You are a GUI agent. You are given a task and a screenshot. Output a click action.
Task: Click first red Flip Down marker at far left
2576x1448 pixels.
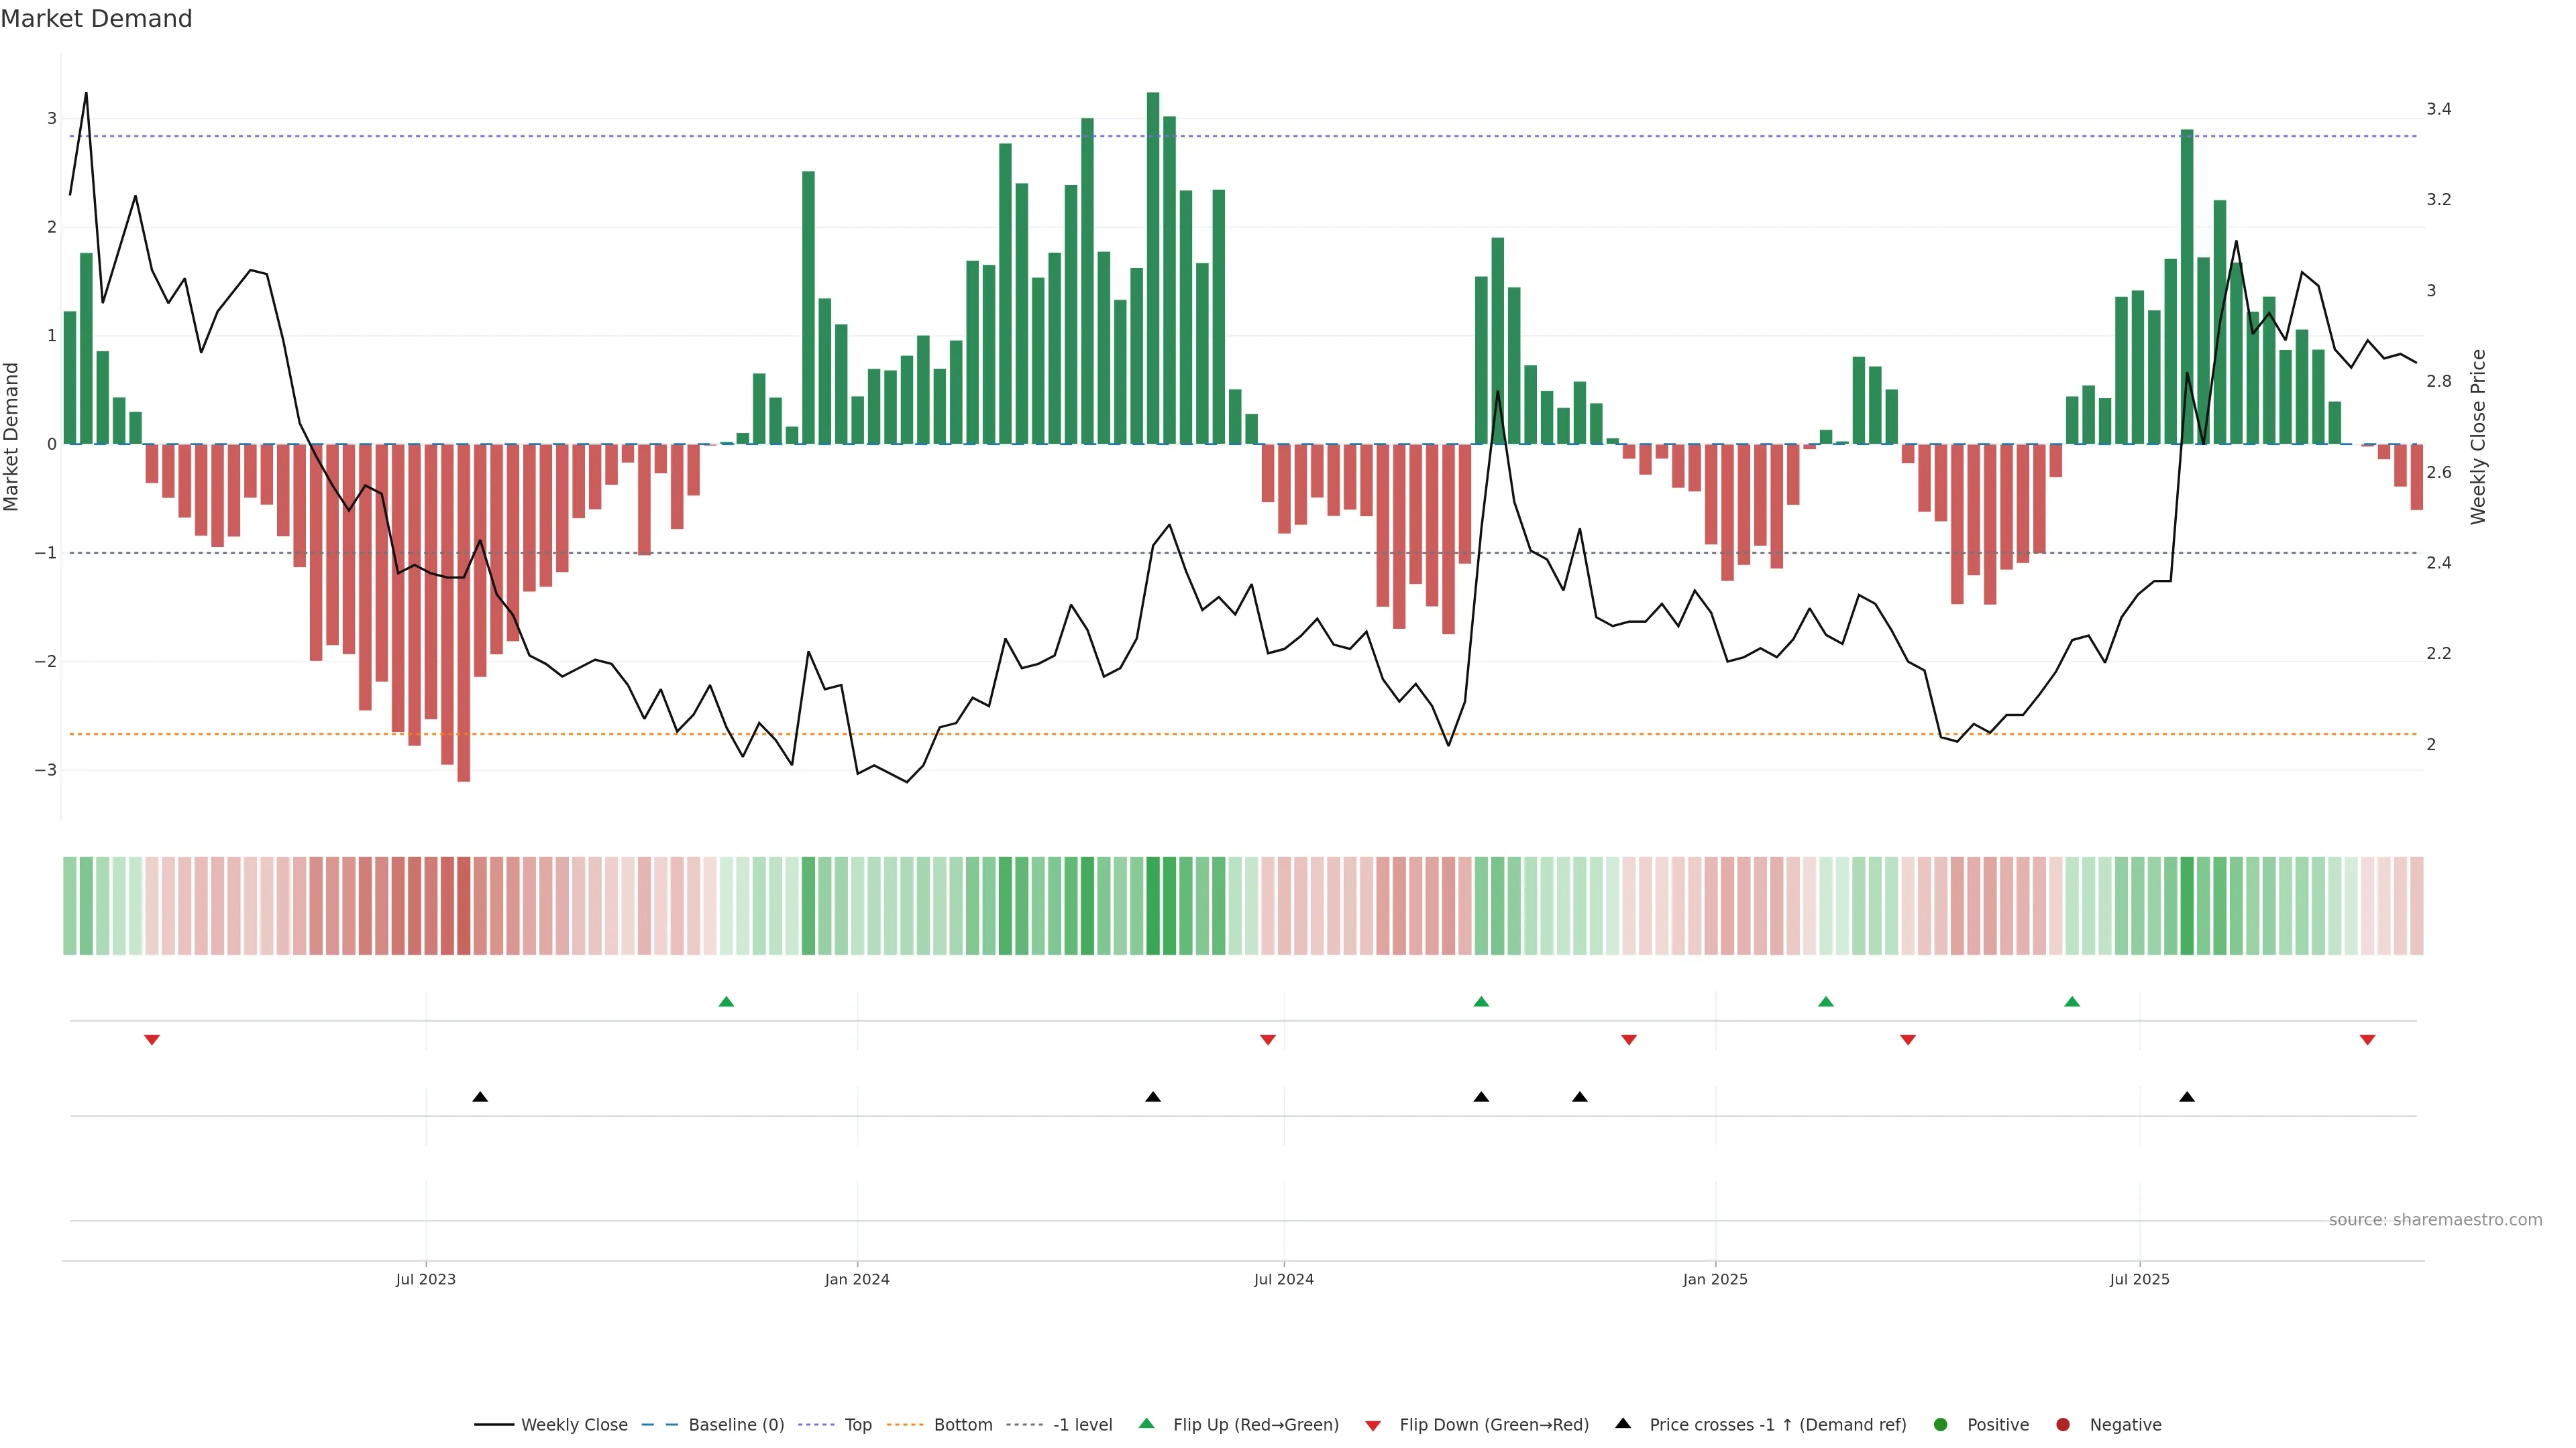(x=152, y=1040)
